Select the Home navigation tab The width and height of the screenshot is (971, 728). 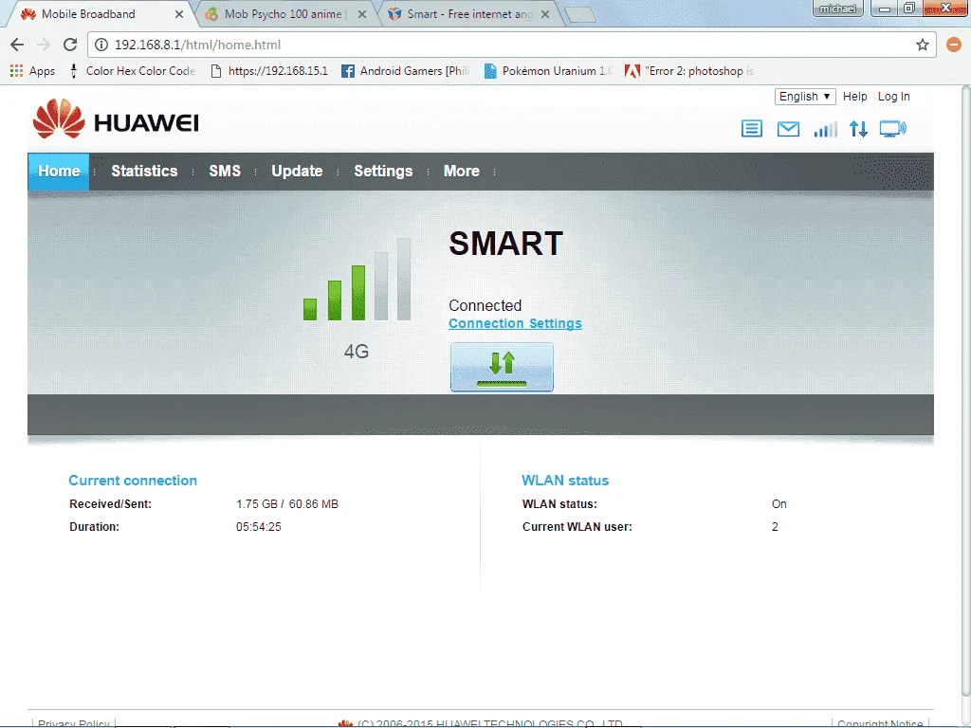(59, 172)
